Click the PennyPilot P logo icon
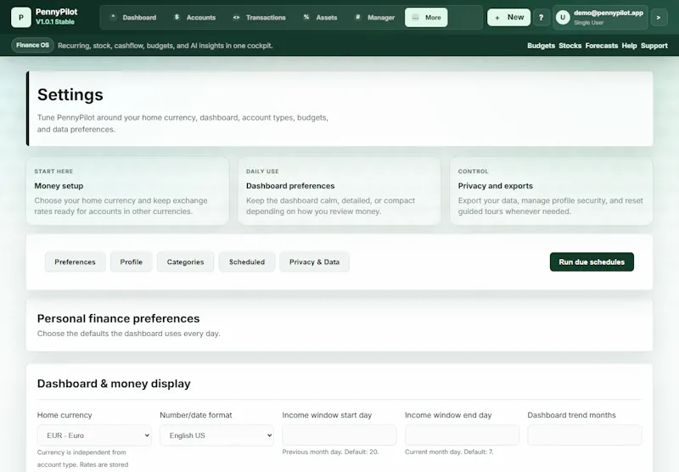This screenshot has width=679, height=472. 20,17
